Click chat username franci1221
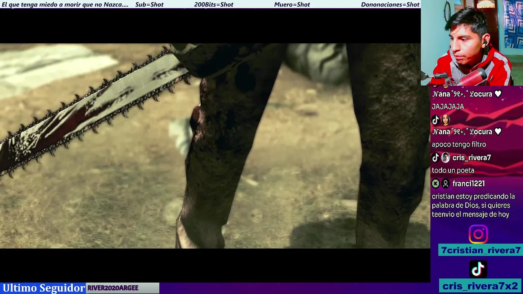Screen dimensions: 523x294 [x=468, y=184]
